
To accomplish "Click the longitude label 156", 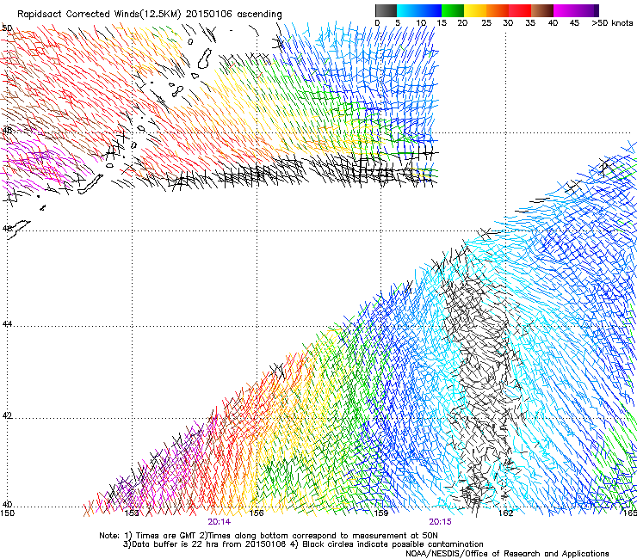I will (257, 513).
